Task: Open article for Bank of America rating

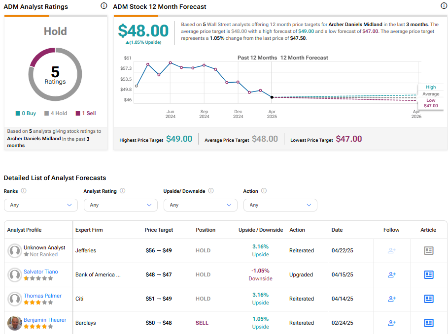Action: [429, 274]
